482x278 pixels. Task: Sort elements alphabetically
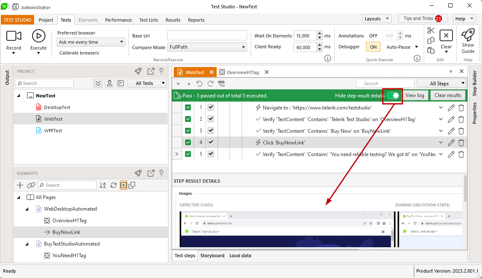tap(103, 185)
